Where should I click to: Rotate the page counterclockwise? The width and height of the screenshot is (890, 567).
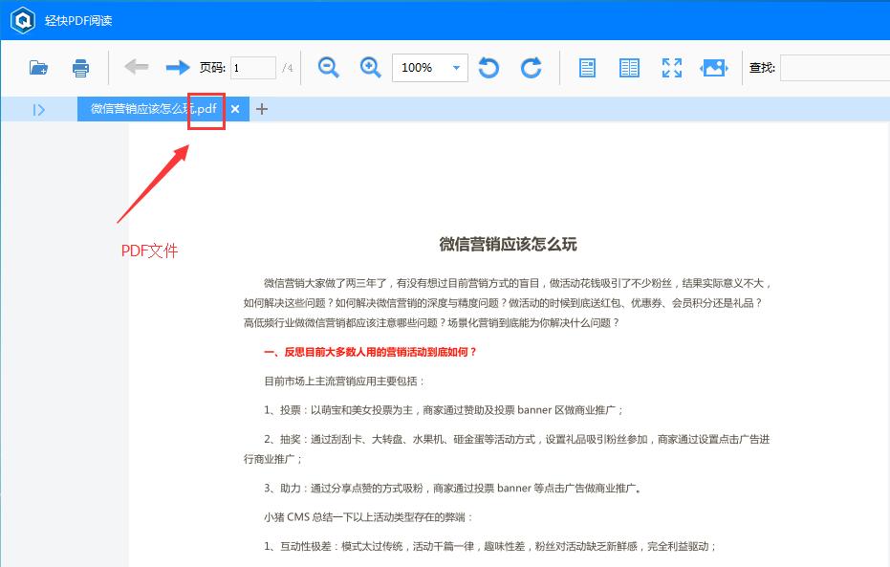(x=488, y=68)
